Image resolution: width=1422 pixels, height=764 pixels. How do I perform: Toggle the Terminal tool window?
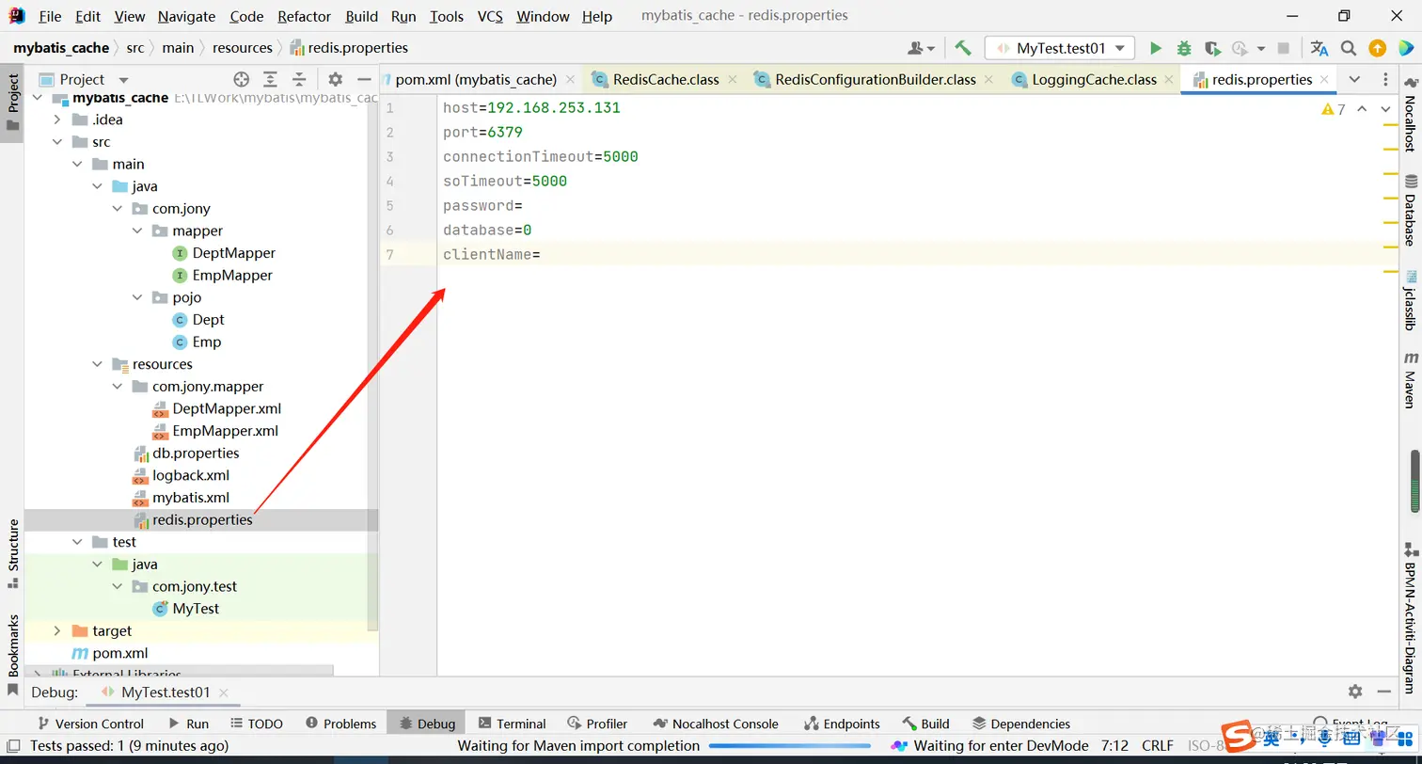point(512,724)
